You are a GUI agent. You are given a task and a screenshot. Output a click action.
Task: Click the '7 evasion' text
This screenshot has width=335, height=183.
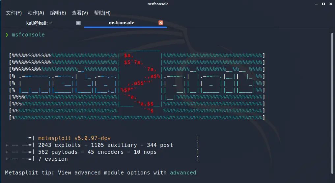[53, 159]
